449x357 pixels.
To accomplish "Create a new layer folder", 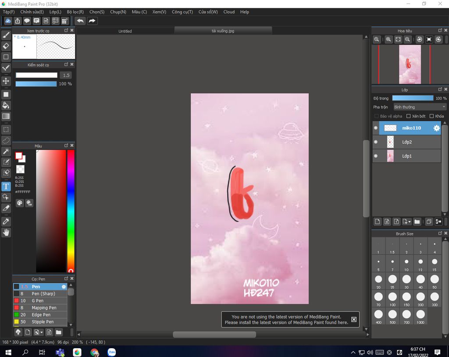I will pyautogui.click(x=417, y=221).
